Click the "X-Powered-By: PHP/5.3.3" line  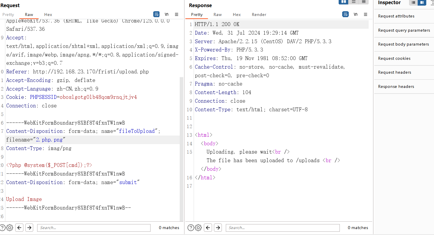click(x=229, y=50)
